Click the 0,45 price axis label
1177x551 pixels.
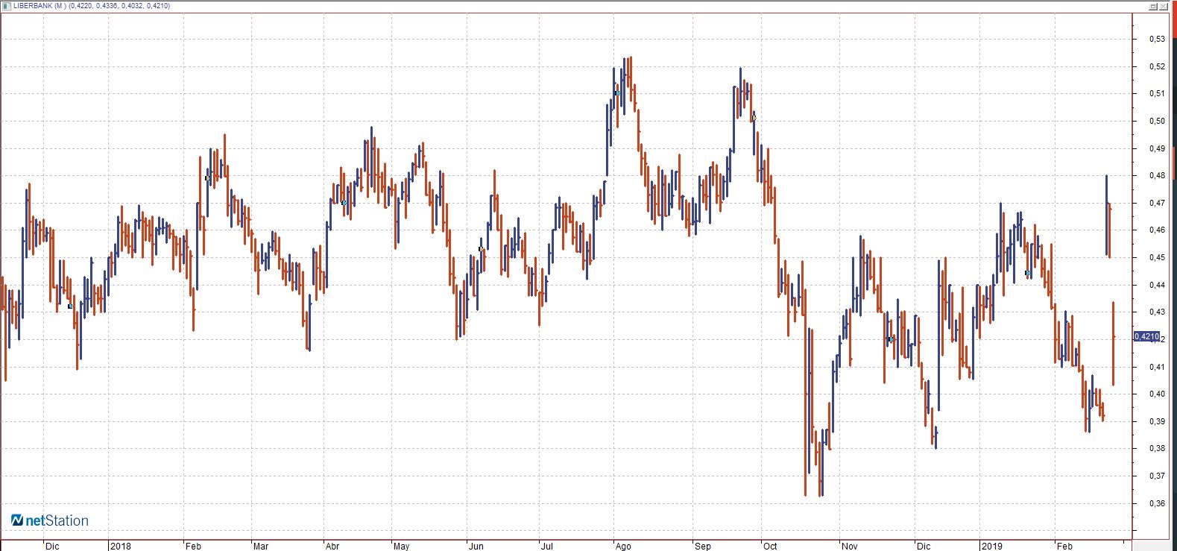(x=1157, y=257)
